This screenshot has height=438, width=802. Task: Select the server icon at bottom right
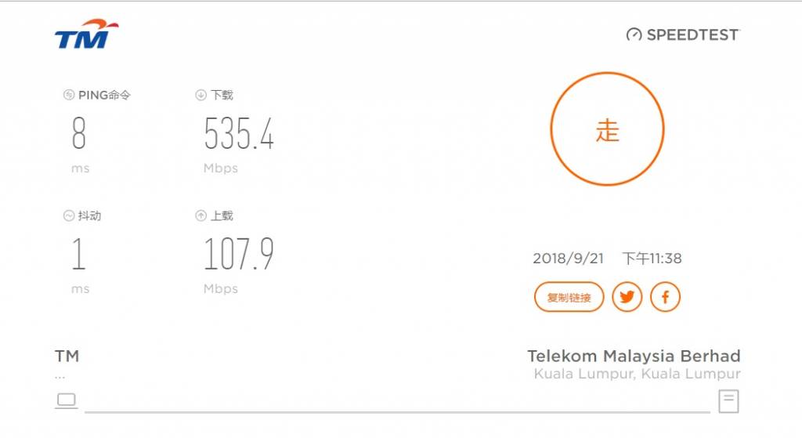coord(728,400)
